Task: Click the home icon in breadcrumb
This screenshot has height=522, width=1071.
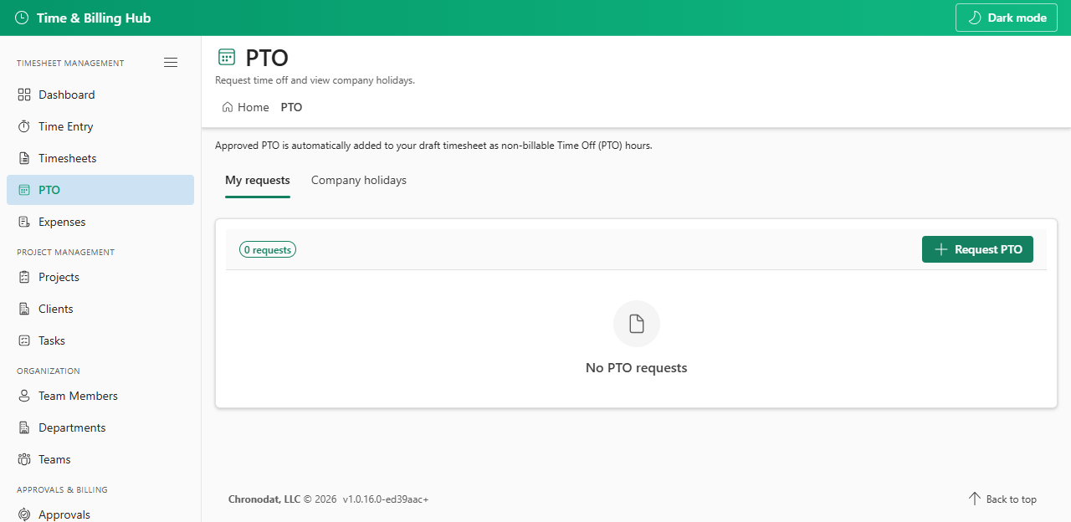Action: pos(228,107)
